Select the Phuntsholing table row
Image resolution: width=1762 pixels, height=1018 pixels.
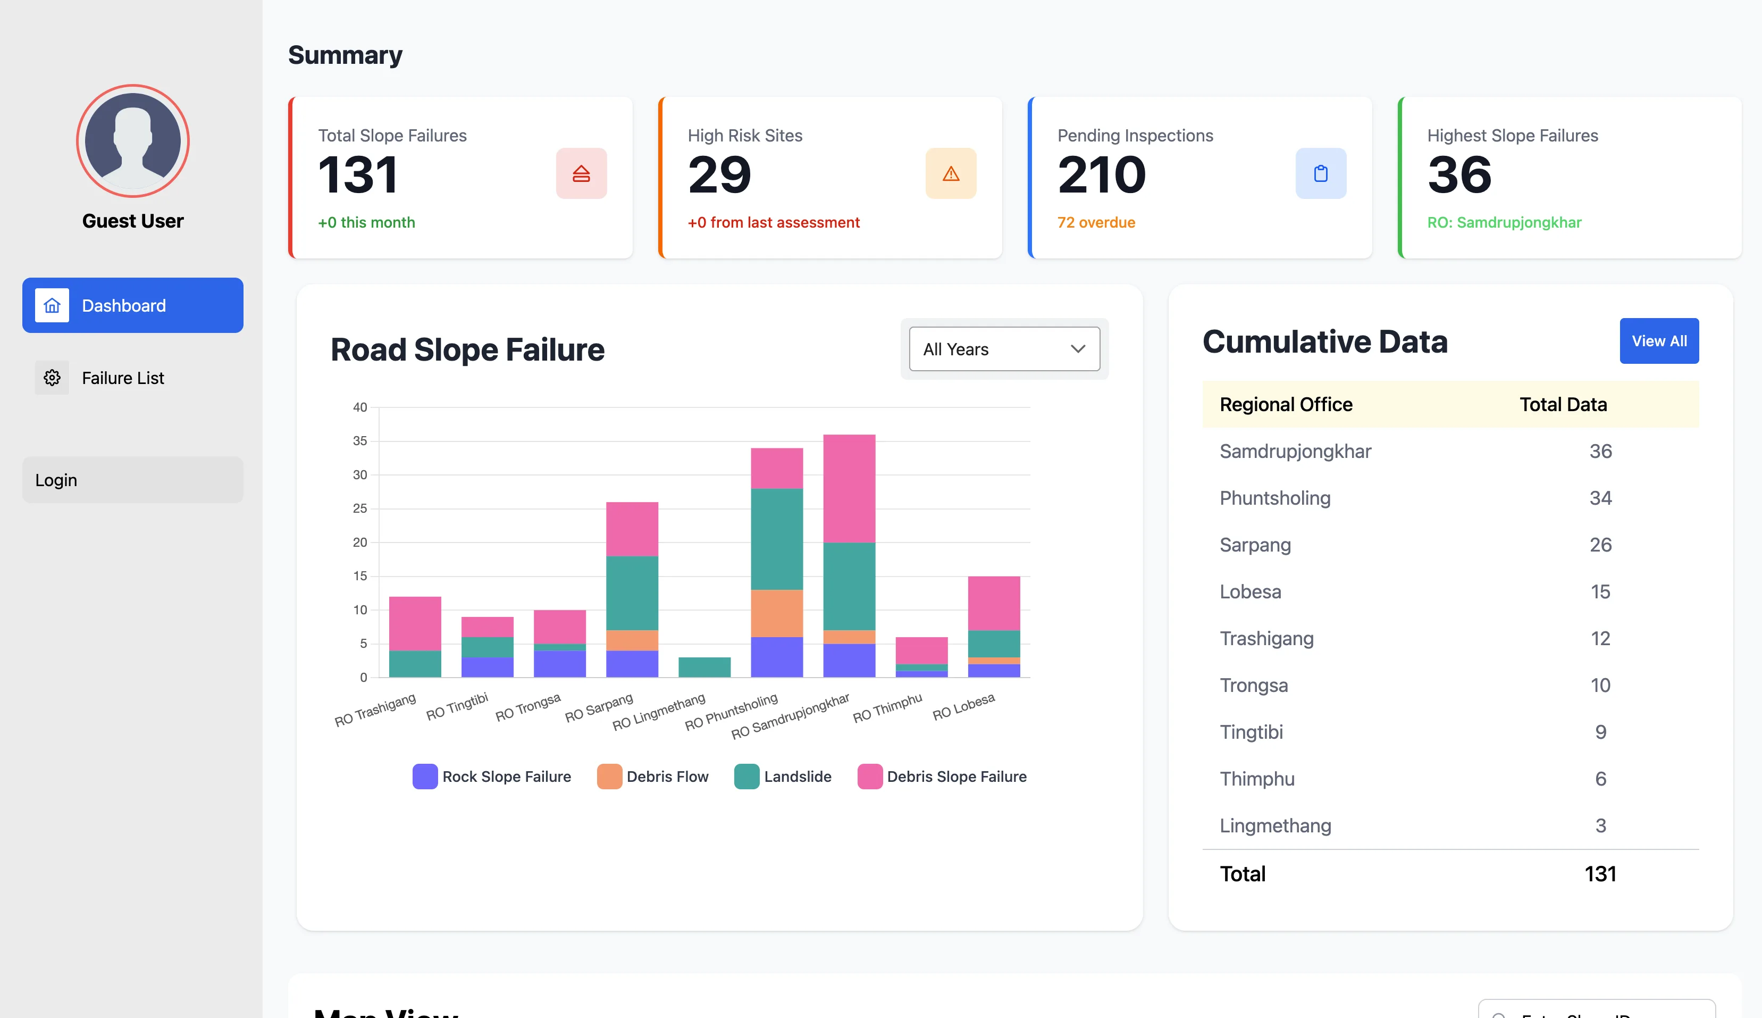point(1450,498)
